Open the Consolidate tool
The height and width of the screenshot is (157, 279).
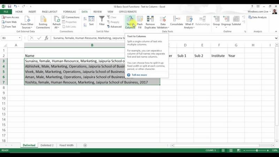click(x=176, y=21)
